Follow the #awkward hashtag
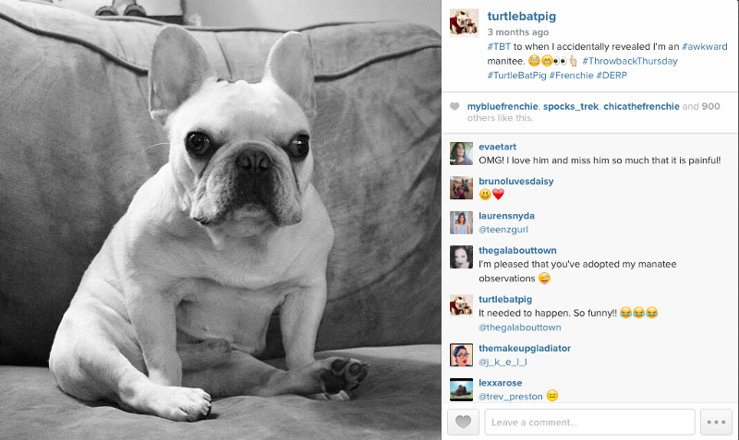The image size is (739, 440). click(x=704, y=47)
